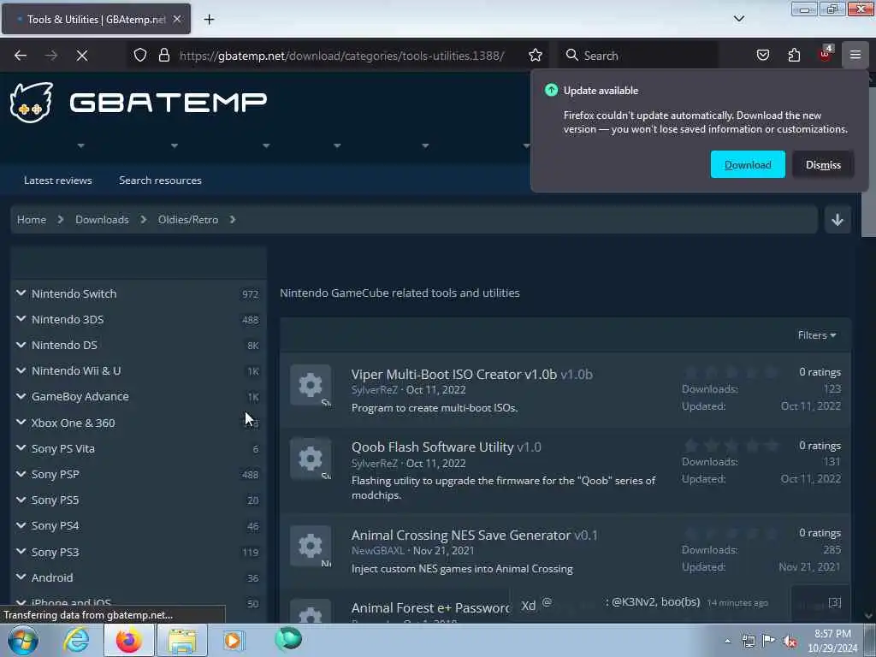Open the Filters dropdown
876x657 pixels.
tap(817, 334)
